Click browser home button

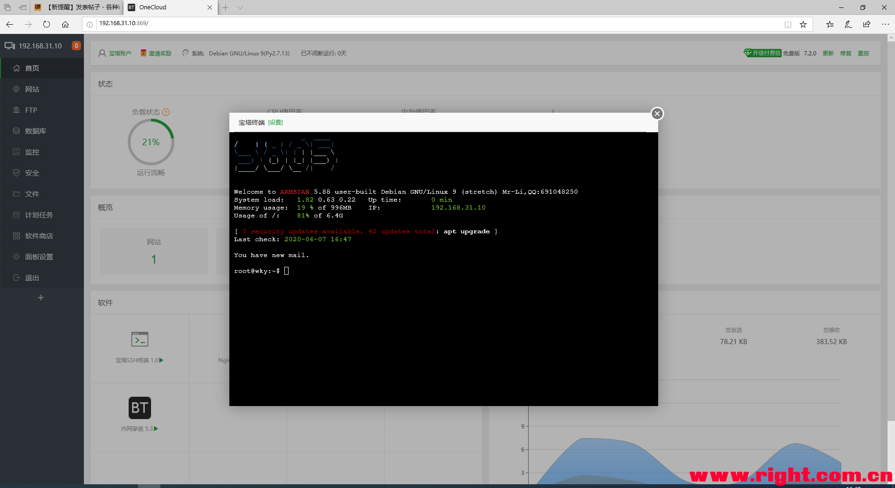pos(65,24)
